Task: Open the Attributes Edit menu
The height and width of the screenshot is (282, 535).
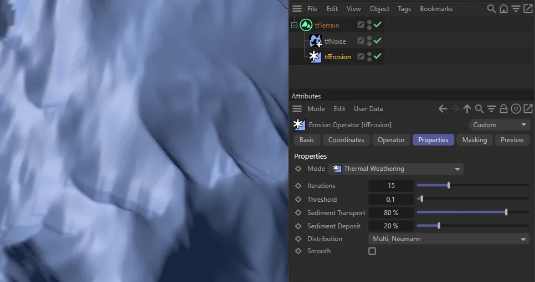Action: 339,109
